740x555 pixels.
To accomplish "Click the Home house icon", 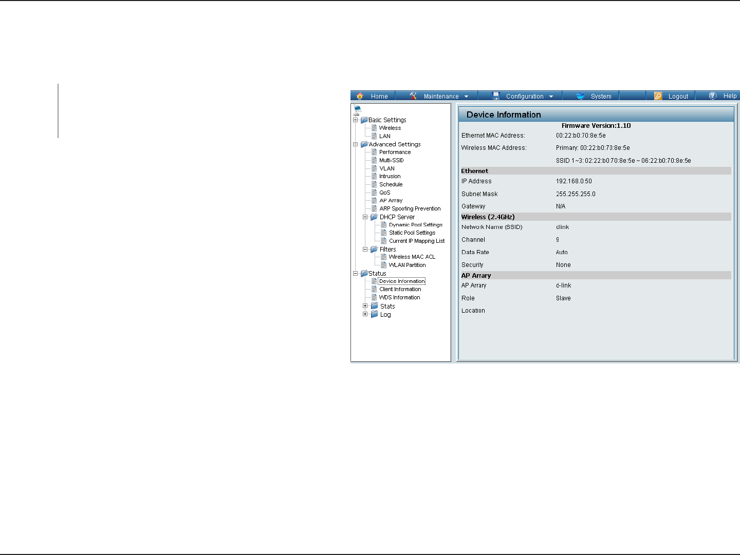I will (x=360, y=96).
